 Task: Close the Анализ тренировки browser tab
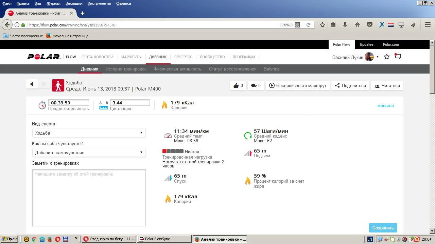click(x=71, y=13)
